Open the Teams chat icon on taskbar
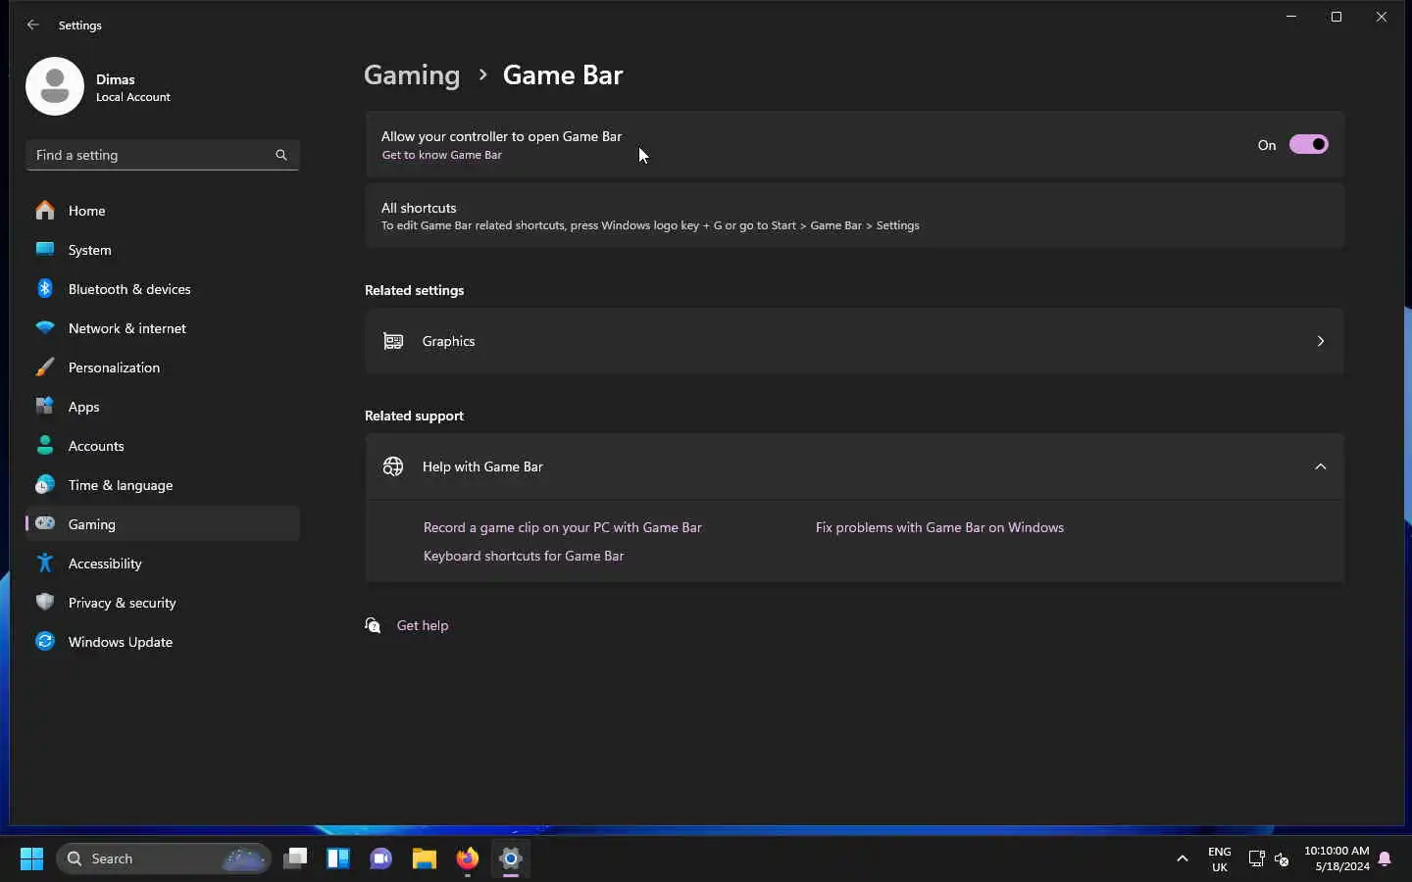Image resolution: width=1412 pixels, height=882 pixels. [381, 858]
